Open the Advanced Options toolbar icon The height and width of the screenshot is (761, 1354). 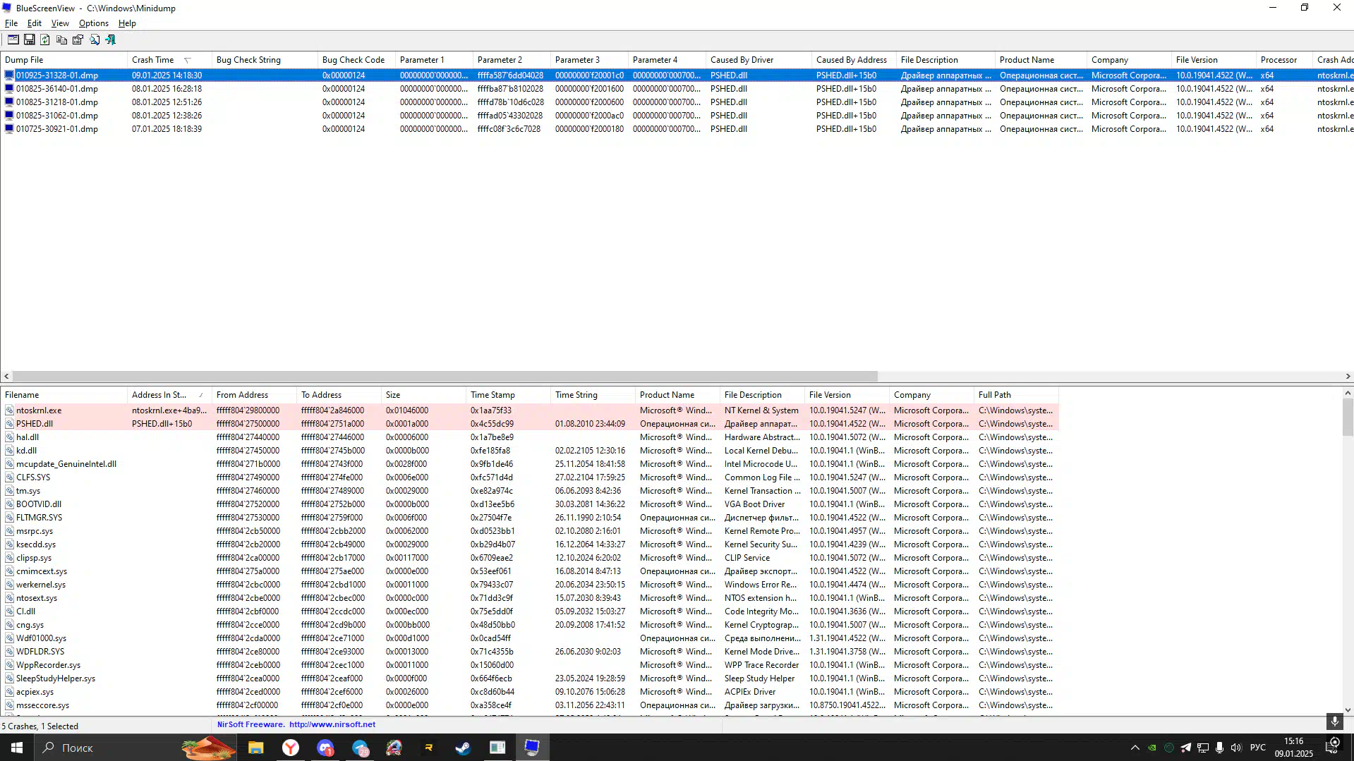point(13,39)
